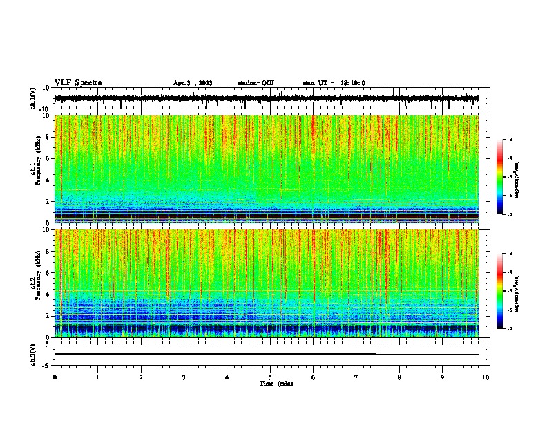The height and width of the screenshot is (423, 547).
Task: Click the ch.2 "Frequency (kHz)" axis label
Action: click(38, 275)
